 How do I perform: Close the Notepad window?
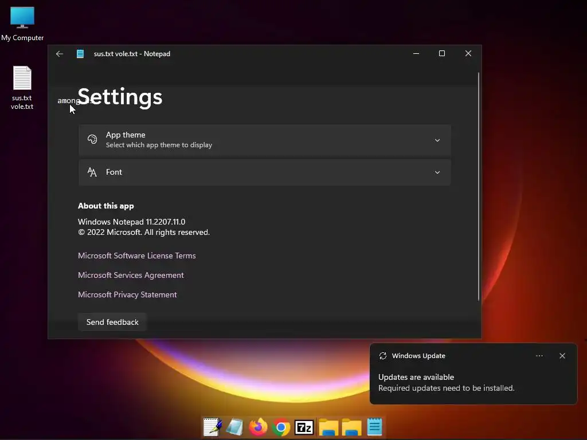tap(468, 53)
